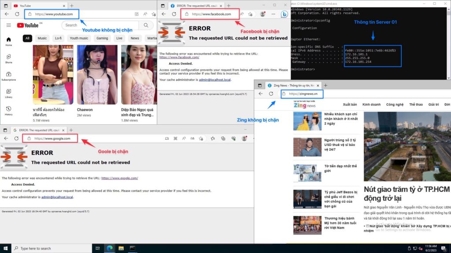
Task: Click the Zing news logo
Action: pos(305,105)
